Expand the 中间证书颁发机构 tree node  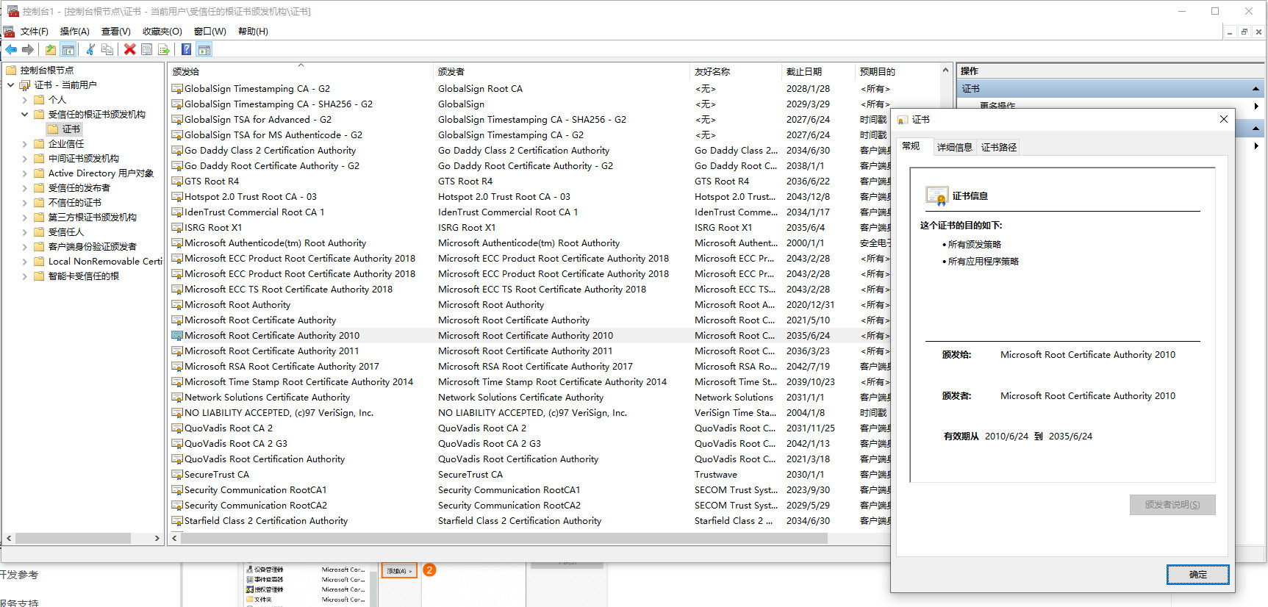coord(25,158)
